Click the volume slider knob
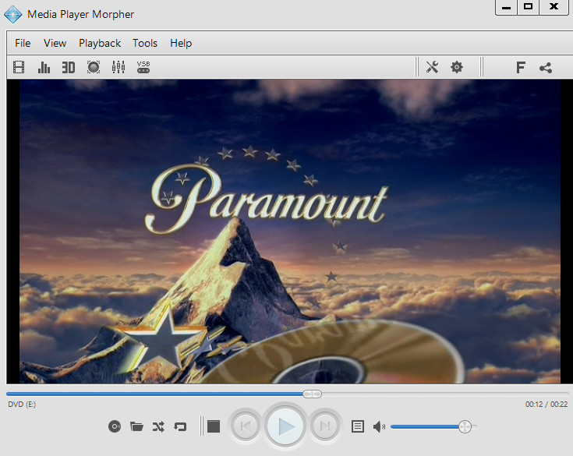 tap(465, 426)
